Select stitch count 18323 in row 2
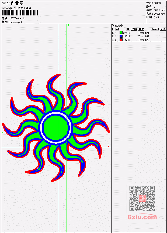 127,37
